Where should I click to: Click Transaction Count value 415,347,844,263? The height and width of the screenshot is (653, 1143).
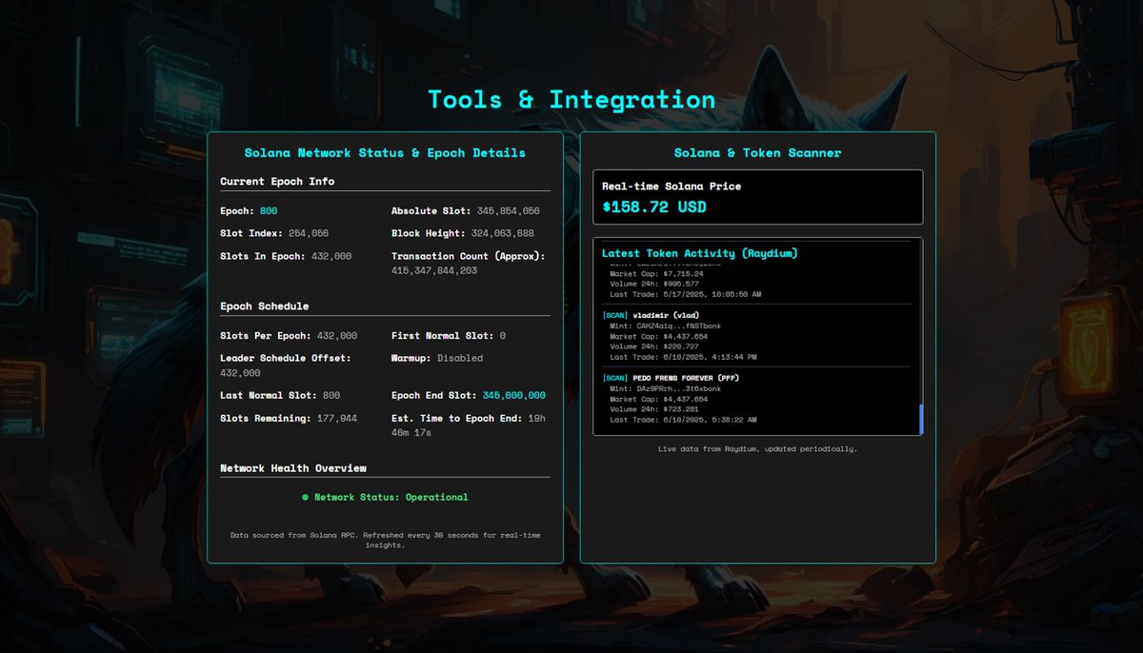click(x=434, y=271)
